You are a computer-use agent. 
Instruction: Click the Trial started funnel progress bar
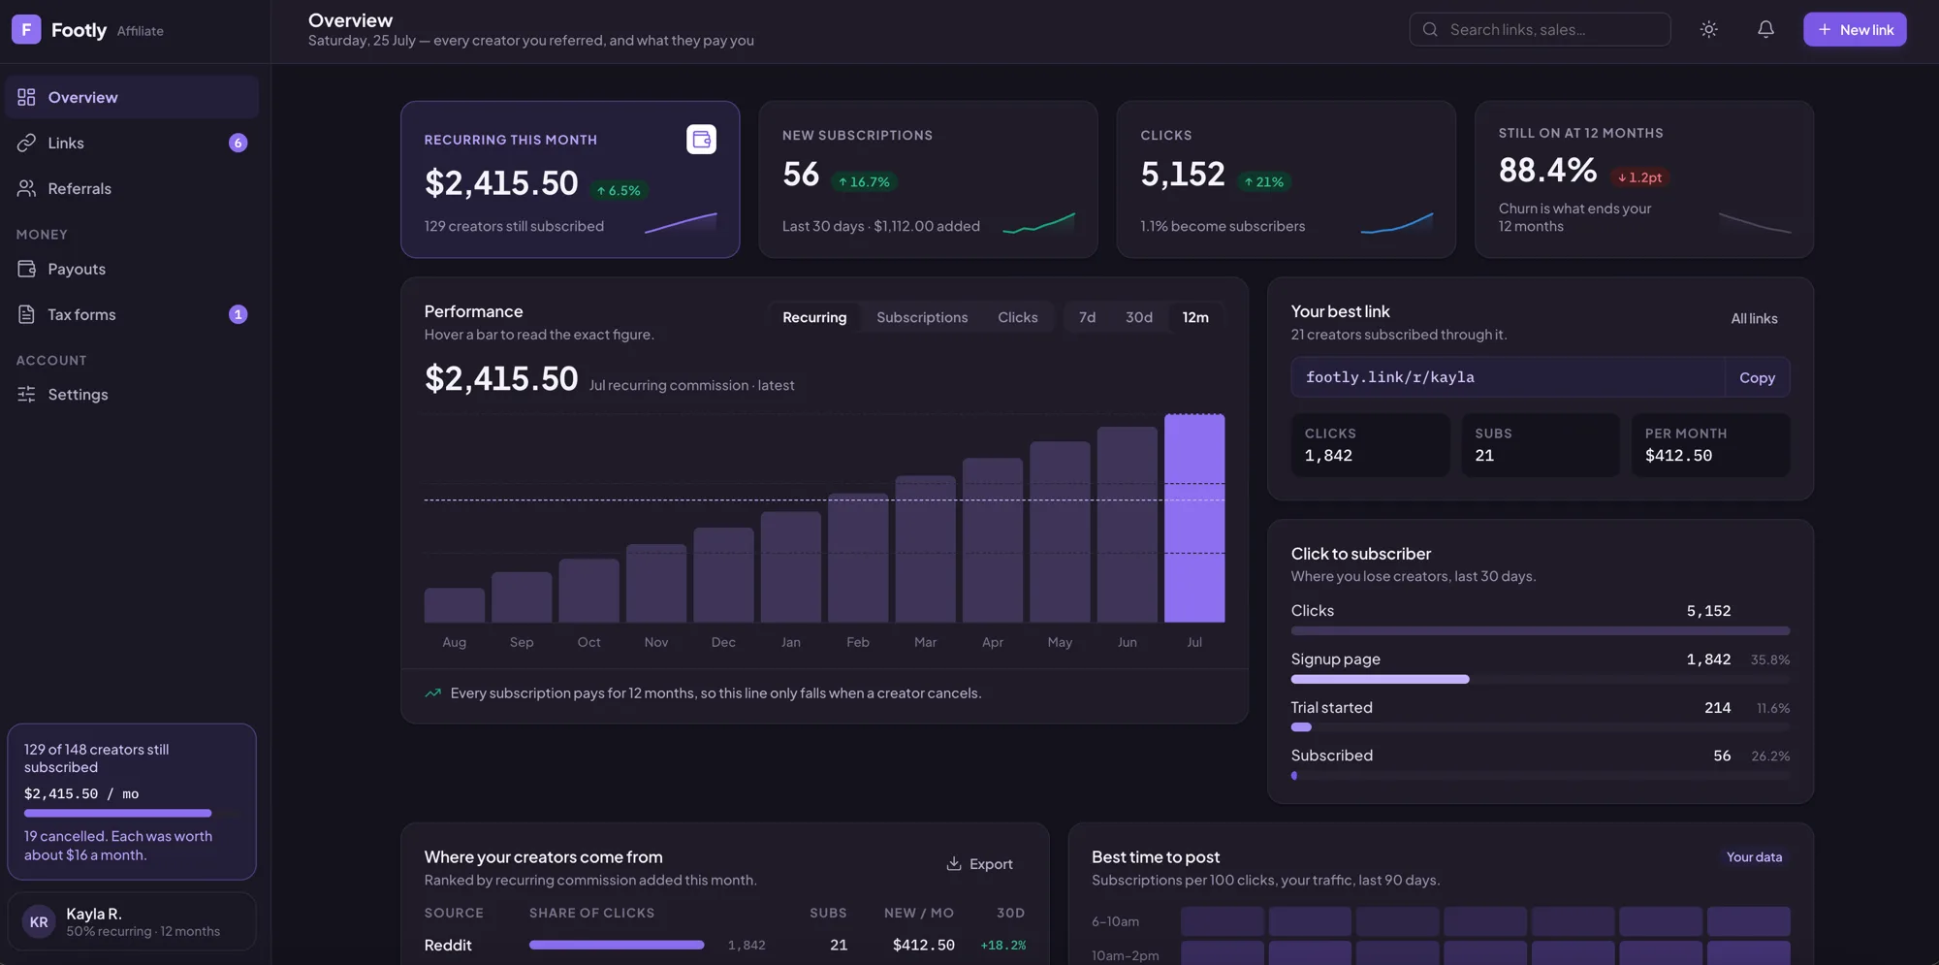(1541, 727)
